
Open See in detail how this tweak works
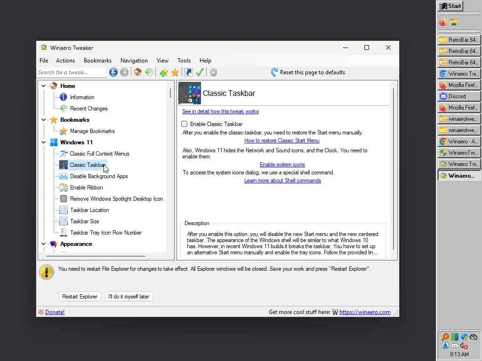pyautogui.click(x=220, y=111)
